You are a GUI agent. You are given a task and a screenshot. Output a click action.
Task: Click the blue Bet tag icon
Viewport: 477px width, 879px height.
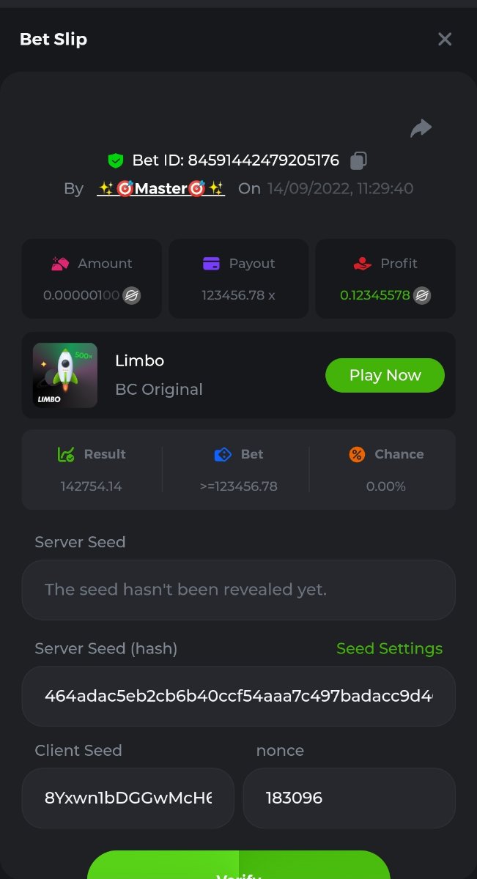[223, 454]
